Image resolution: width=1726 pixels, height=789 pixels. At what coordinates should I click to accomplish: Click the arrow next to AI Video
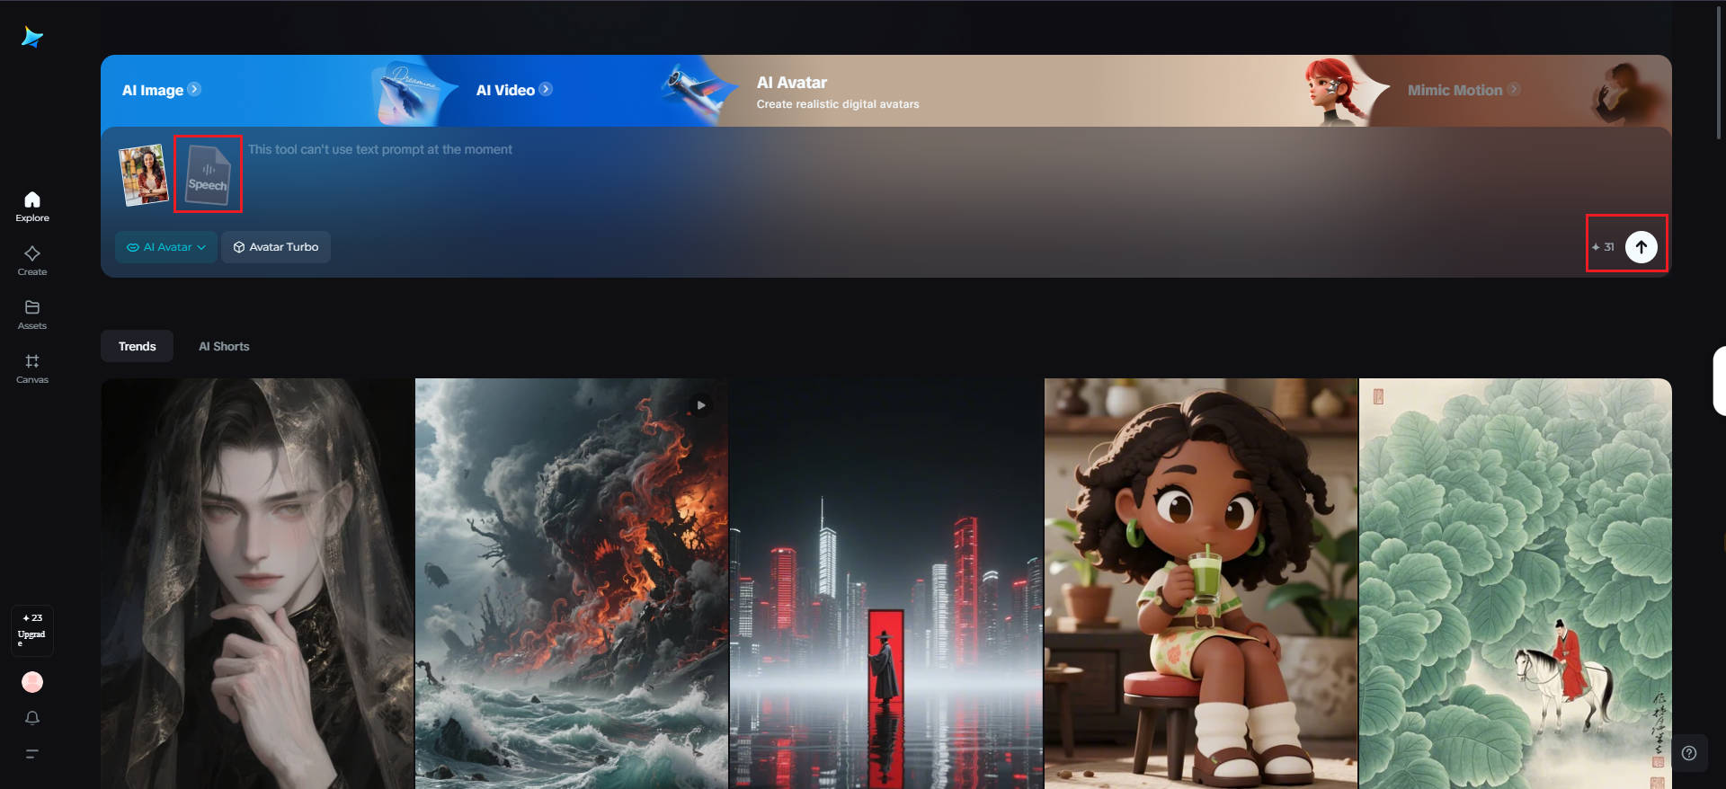click(546, 89)
